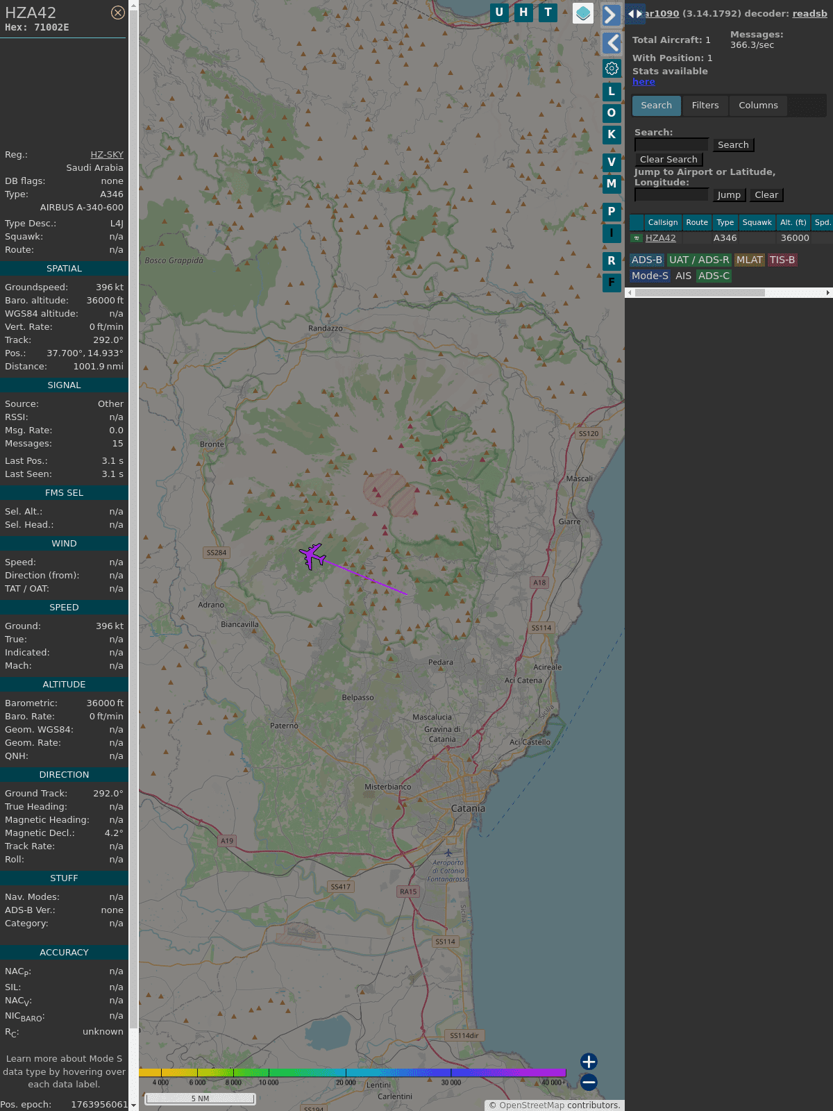
Task: Switch to the Filters tab
Action: pos(705,106)
